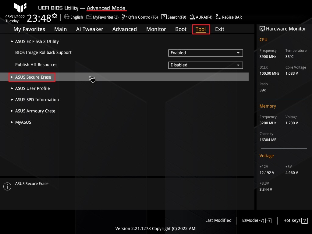The image size is (312, 234).
Task: Click the CPU Temperature 35°C value
Action: 289,56
